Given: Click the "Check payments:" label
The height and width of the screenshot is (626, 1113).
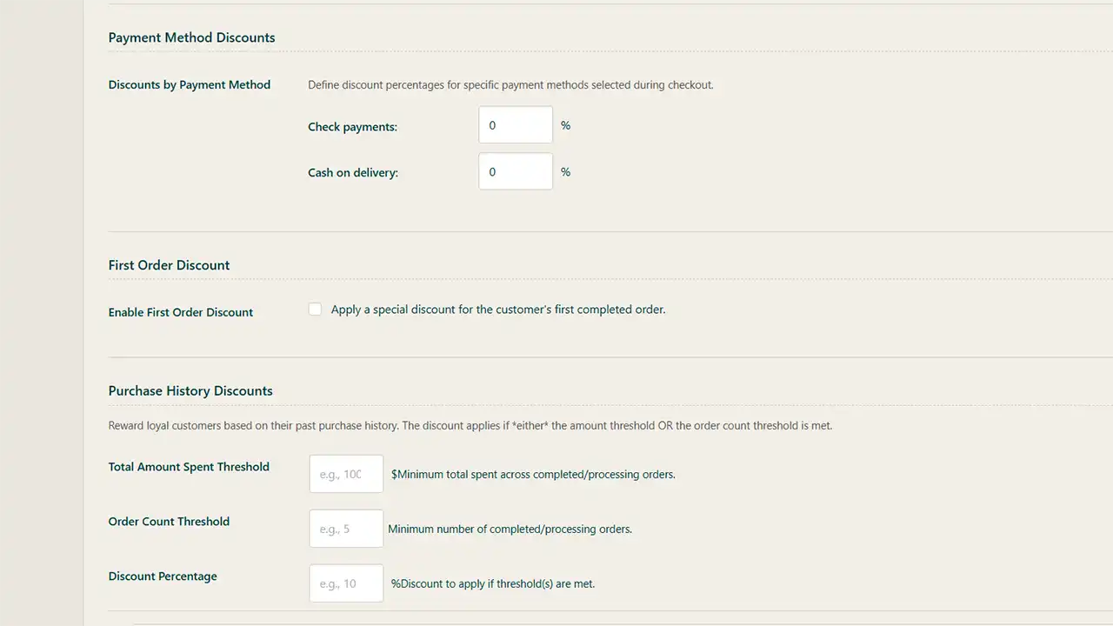Looking at the screenshot, I should click(352, 127).
